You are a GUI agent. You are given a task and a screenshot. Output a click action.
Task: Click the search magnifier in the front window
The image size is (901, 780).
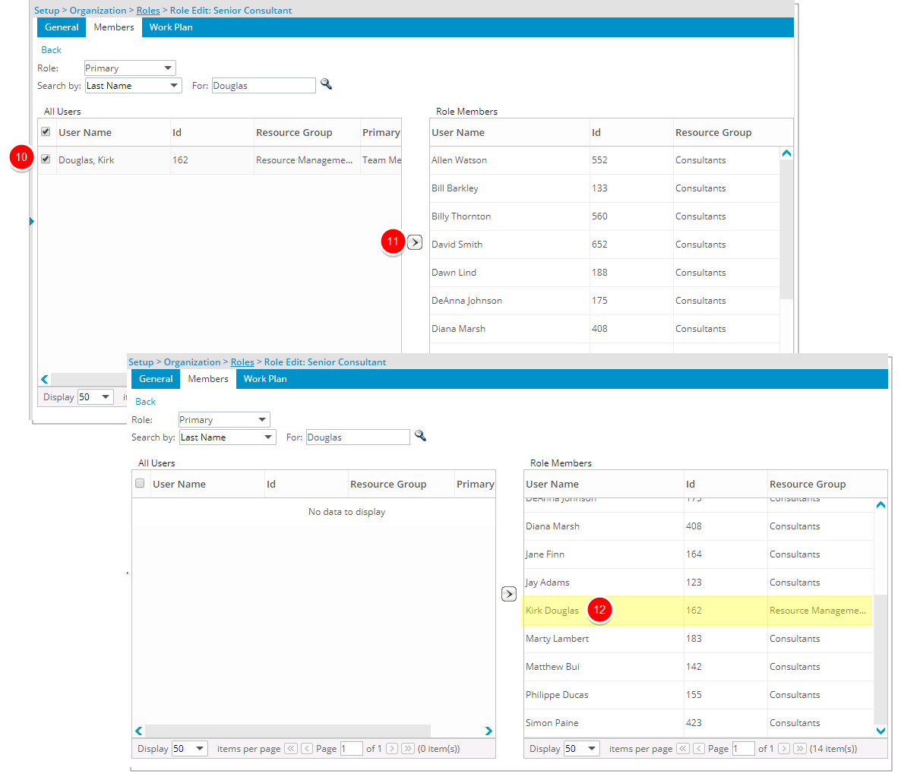[x=420, y=436]
